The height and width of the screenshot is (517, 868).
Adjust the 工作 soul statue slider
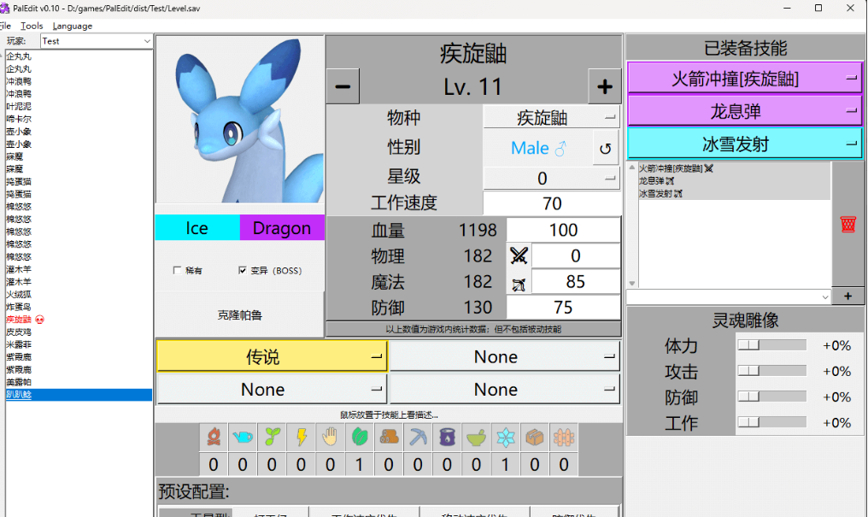771,422
